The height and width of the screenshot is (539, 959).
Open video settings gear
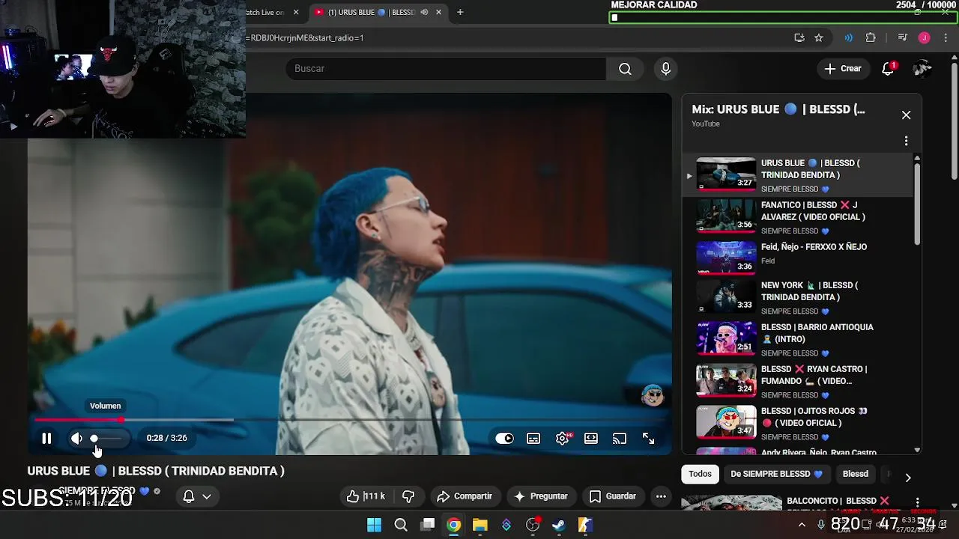point(563,439)
